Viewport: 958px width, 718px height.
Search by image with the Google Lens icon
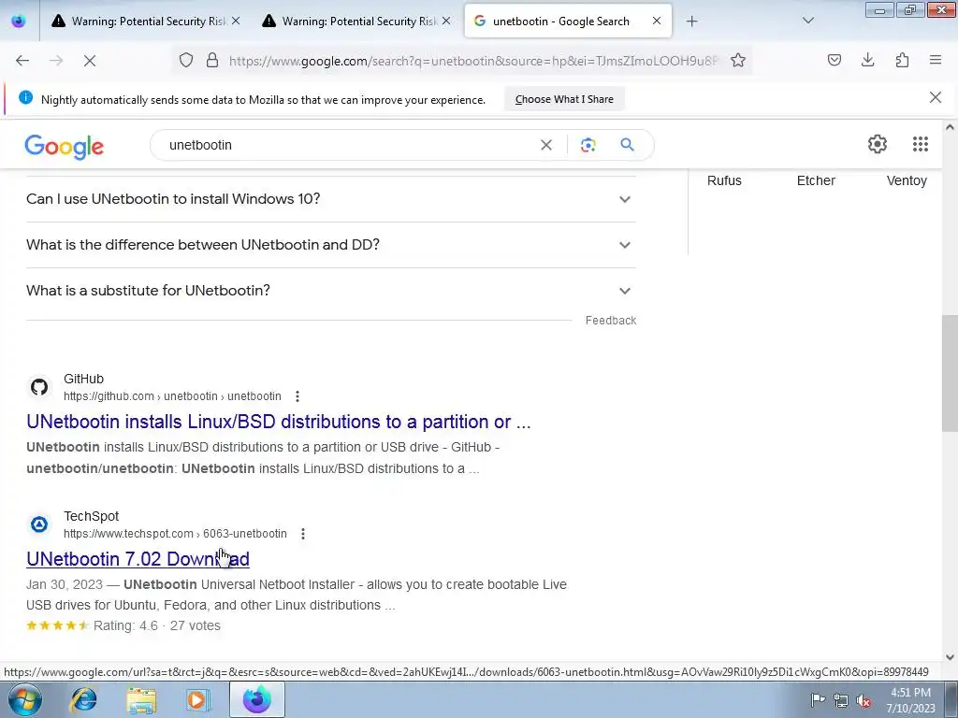(x=588, y=145)
